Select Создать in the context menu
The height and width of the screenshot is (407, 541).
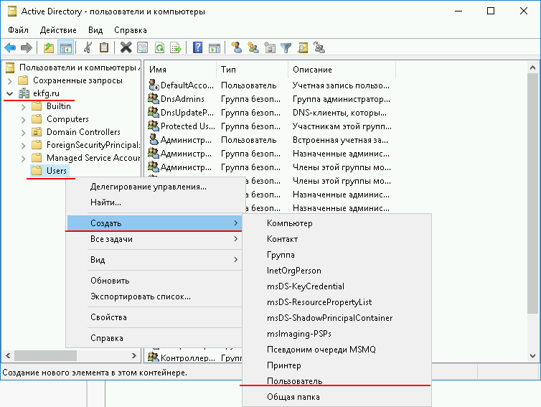point(154,223)
